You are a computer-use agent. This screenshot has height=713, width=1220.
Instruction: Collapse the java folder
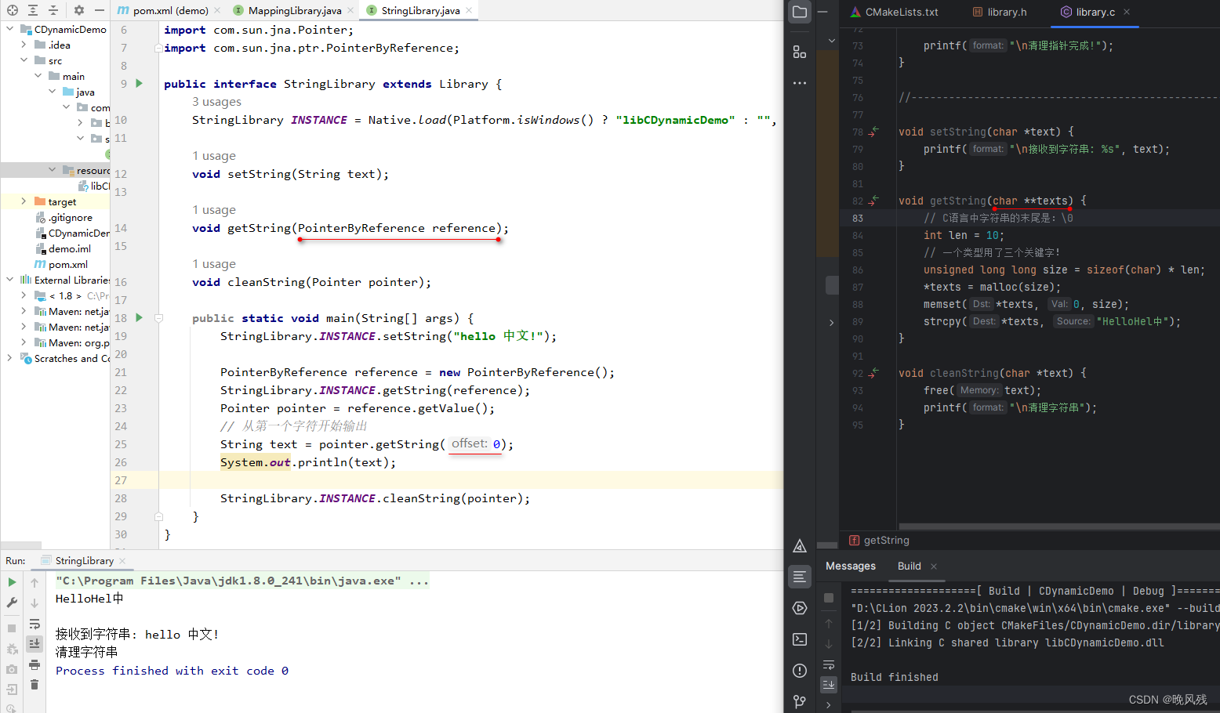[x=52, y=92]
